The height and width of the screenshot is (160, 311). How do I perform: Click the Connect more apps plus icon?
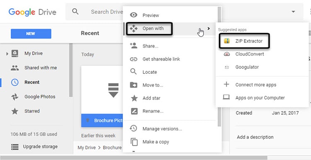226,85
